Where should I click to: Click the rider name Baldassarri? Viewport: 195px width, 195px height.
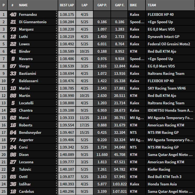tap(29, 81)
